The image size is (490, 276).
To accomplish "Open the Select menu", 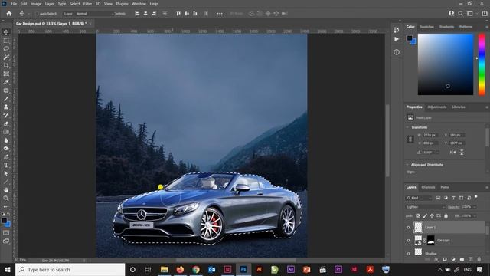I will (x=75, y=4).
